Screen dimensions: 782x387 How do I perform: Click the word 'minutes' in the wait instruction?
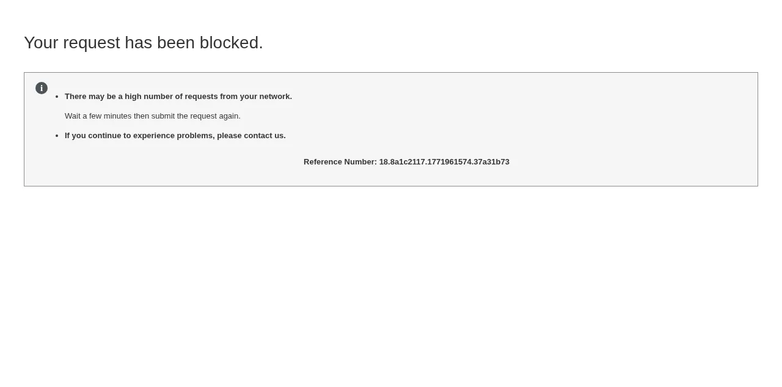point(117,116)
